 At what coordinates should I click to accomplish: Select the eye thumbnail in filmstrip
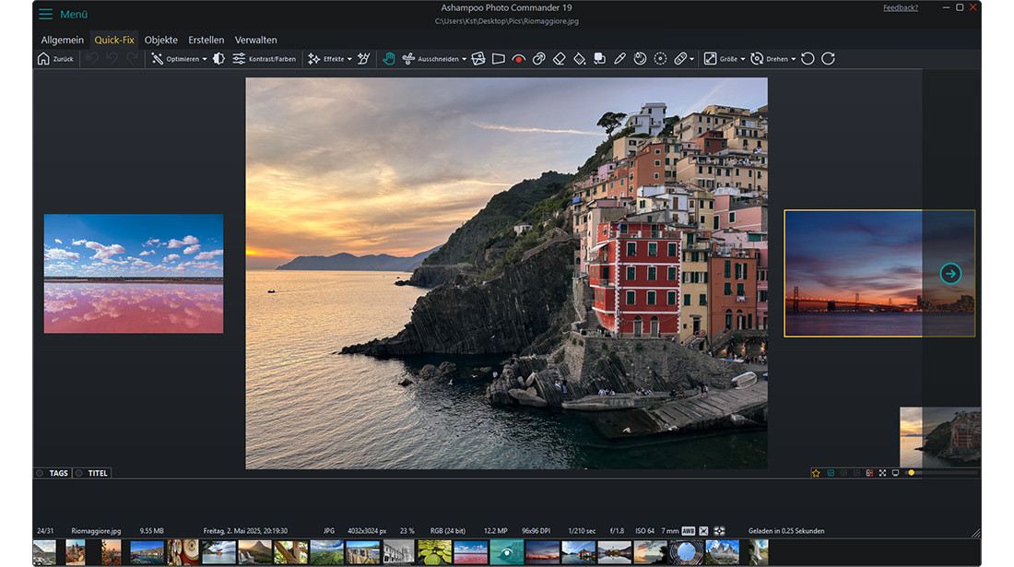pyautogui.click(x=506, y=553)
